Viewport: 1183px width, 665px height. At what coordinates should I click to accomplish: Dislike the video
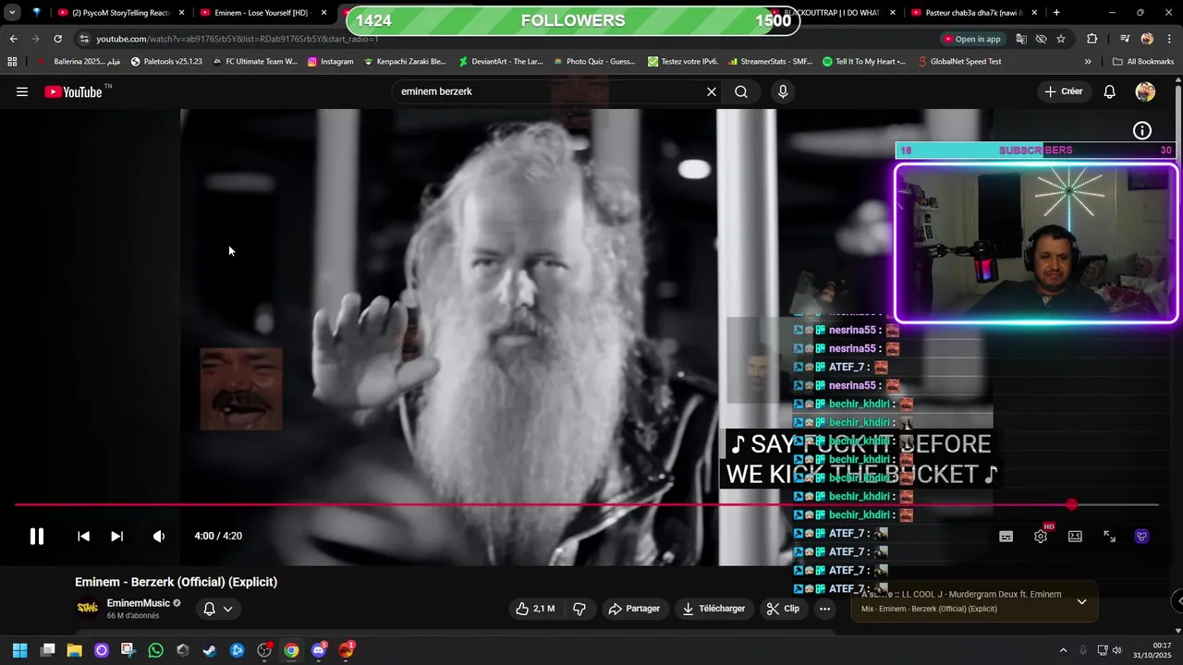tap(579, 609)
